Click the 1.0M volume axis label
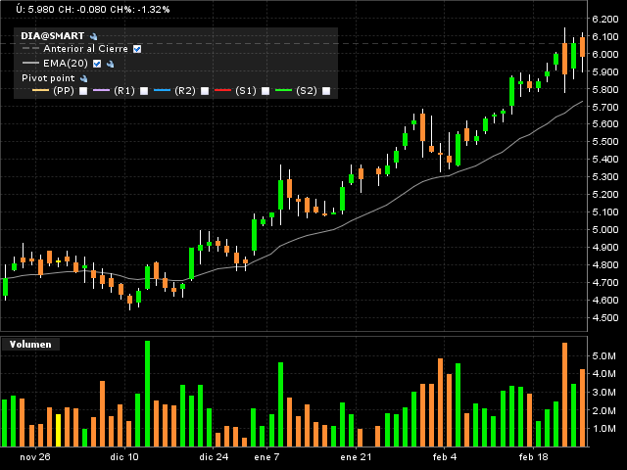 coord(603,429)
